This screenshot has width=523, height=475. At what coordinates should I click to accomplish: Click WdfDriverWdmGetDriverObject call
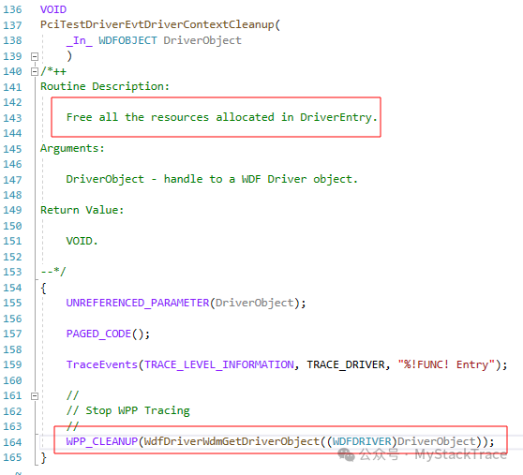click(x=232, y=441)
